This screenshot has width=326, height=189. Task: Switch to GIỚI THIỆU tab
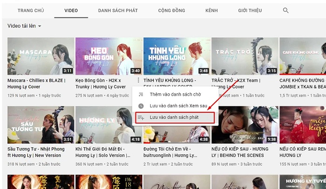pos(250,10)
